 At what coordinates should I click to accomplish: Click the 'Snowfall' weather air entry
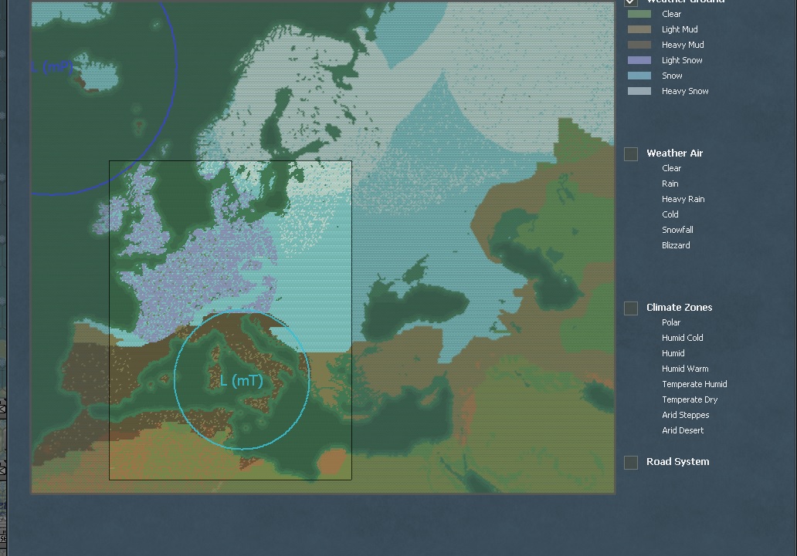(677, 230)
